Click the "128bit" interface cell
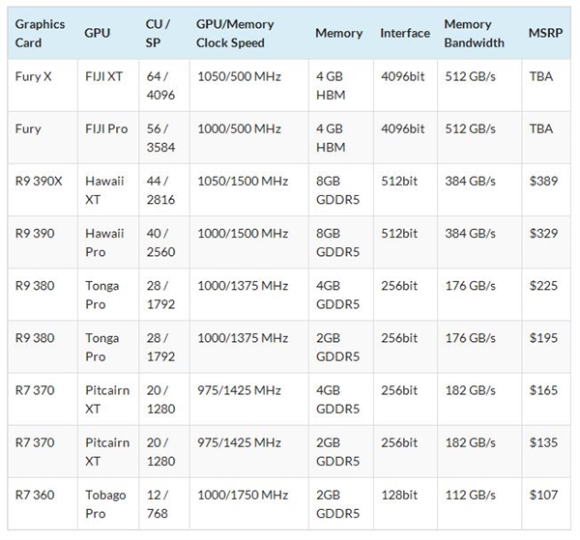This screenshot has height=540, width=580. click(x=399, y=496)
